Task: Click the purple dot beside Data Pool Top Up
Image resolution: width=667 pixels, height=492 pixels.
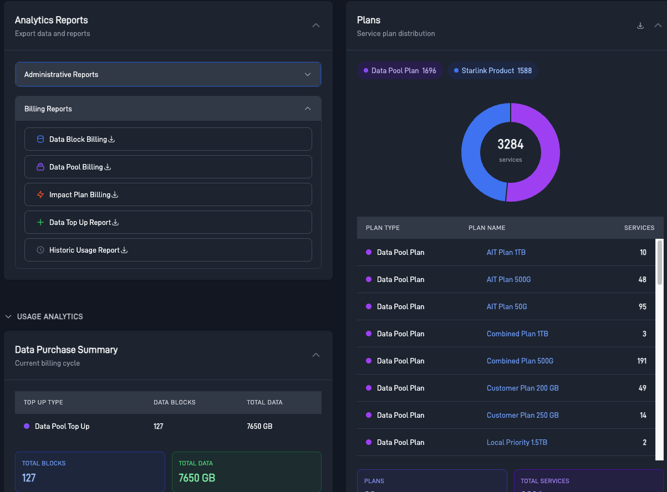Action: coord(27,426)
